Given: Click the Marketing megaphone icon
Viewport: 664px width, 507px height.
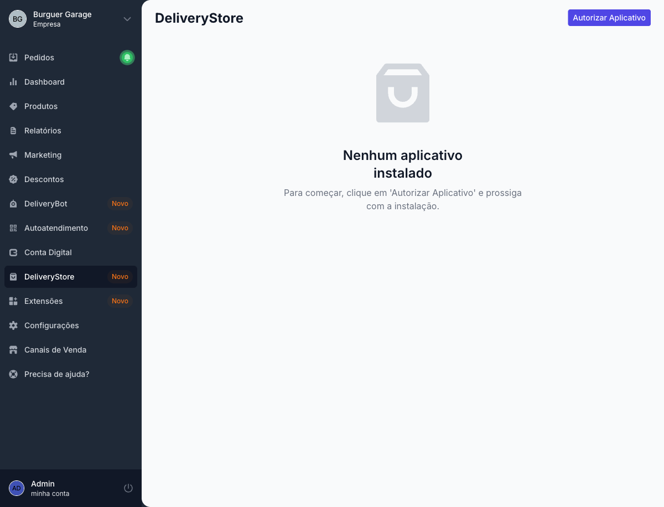Looking at the screenshot, I should click(13, 155).
